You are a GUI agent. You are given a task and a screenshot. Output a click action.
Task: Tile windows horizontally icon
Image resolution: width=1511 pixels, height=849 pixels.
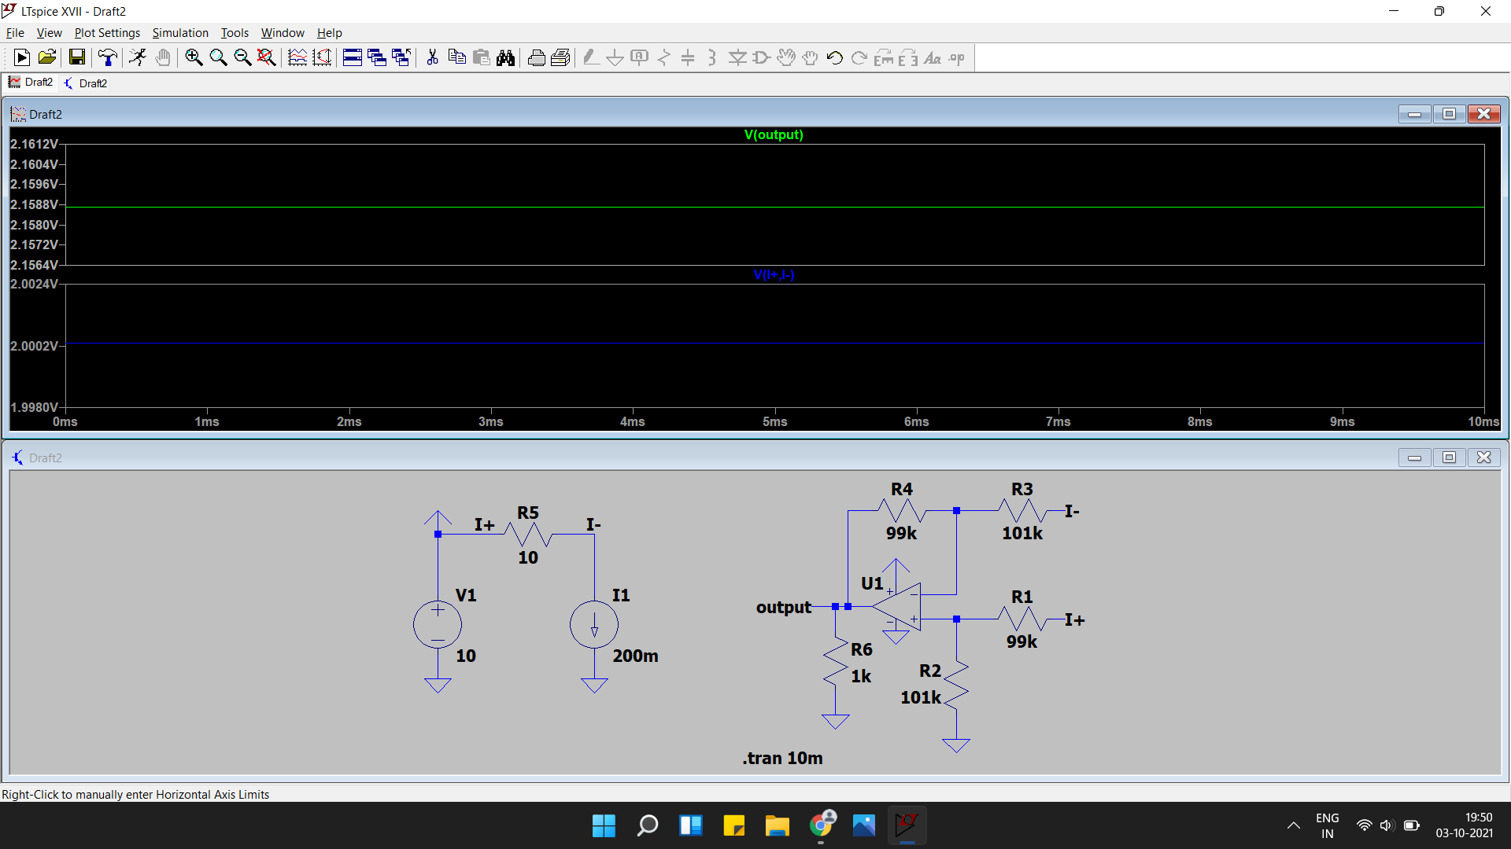coord(353,57)
